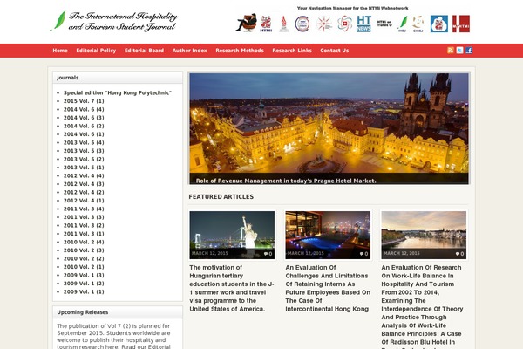Screen dimensions: 523x349
Task: Open the Prague Hotel Market revenue management caption
Action: [286, 181]
